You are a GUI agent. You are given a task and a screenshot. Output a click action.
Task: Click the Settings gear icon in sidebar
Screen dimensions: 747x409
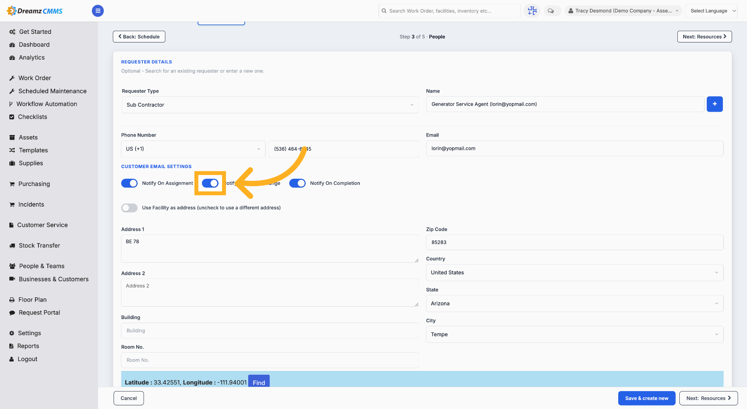pos(12,333)
